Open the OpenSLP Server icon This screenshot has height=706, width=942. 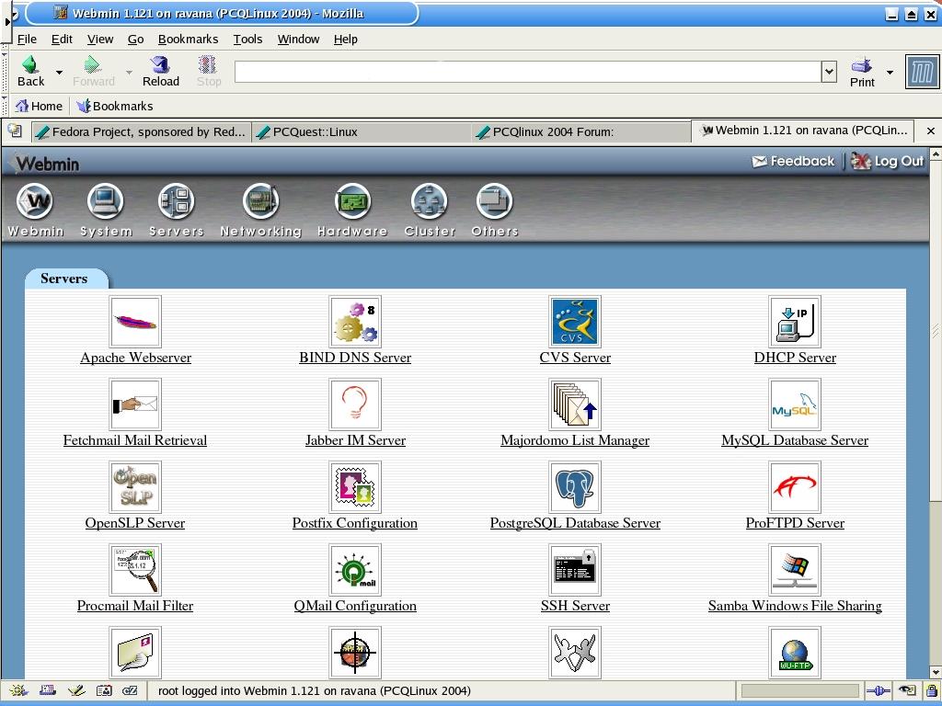pos(135,487)
